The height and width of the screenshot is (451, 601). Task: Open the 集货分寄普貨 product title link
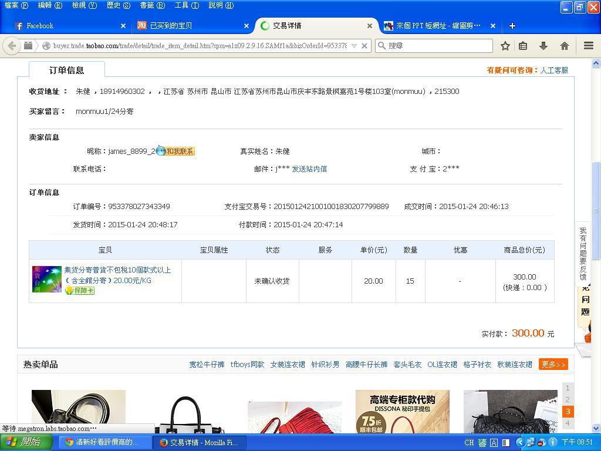tap(117, 275)
